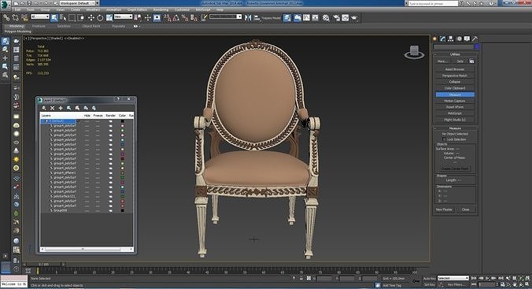532x289 pixels.
Task: Delete highlighted layer icon in Layer dialog
Action: 52,108
